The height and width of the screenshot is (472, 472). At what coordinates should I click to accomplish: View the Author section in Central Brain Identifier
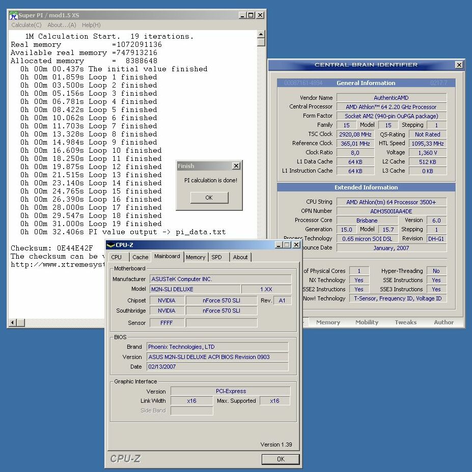(x=443, y=322)
